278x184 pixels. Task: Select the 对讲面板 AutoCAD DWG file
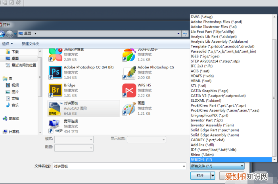pyautogui.click(x=54, y=108)
